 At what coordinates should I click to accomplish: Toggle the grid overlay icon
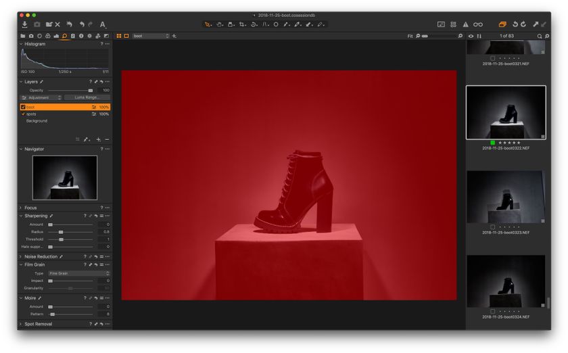click(453, 24)
